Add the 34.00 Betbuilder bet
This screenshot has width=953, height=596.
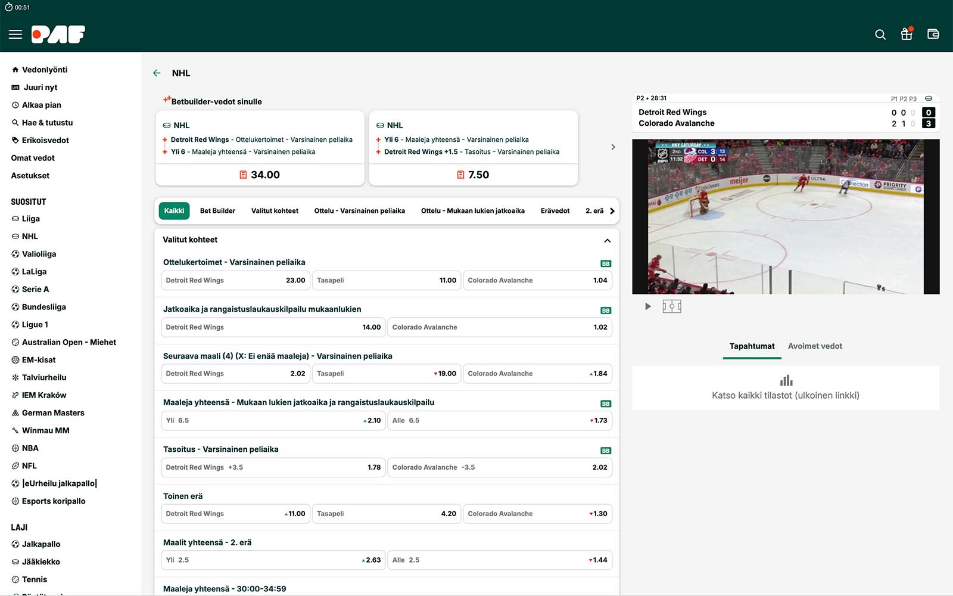click(x=260, y=175)
